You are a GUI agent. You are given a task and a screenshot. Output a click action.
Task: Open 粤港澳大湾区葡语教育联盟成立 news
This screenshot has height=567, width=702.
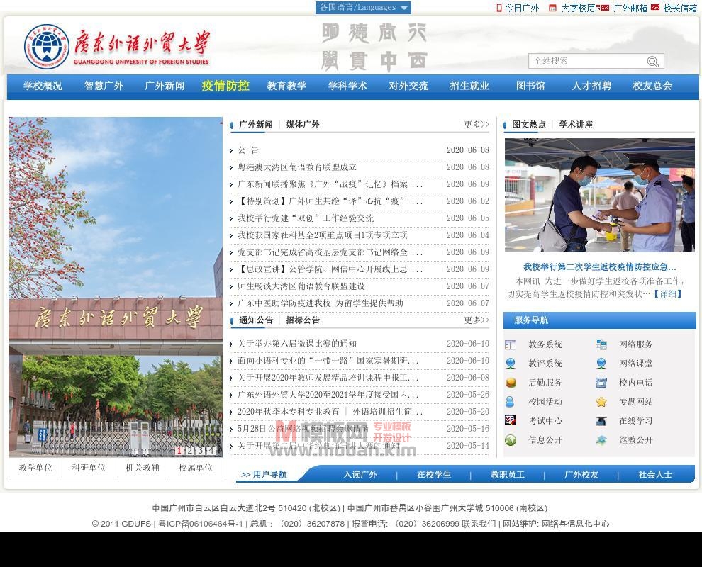pyautogui.click(x=297, y=167)
